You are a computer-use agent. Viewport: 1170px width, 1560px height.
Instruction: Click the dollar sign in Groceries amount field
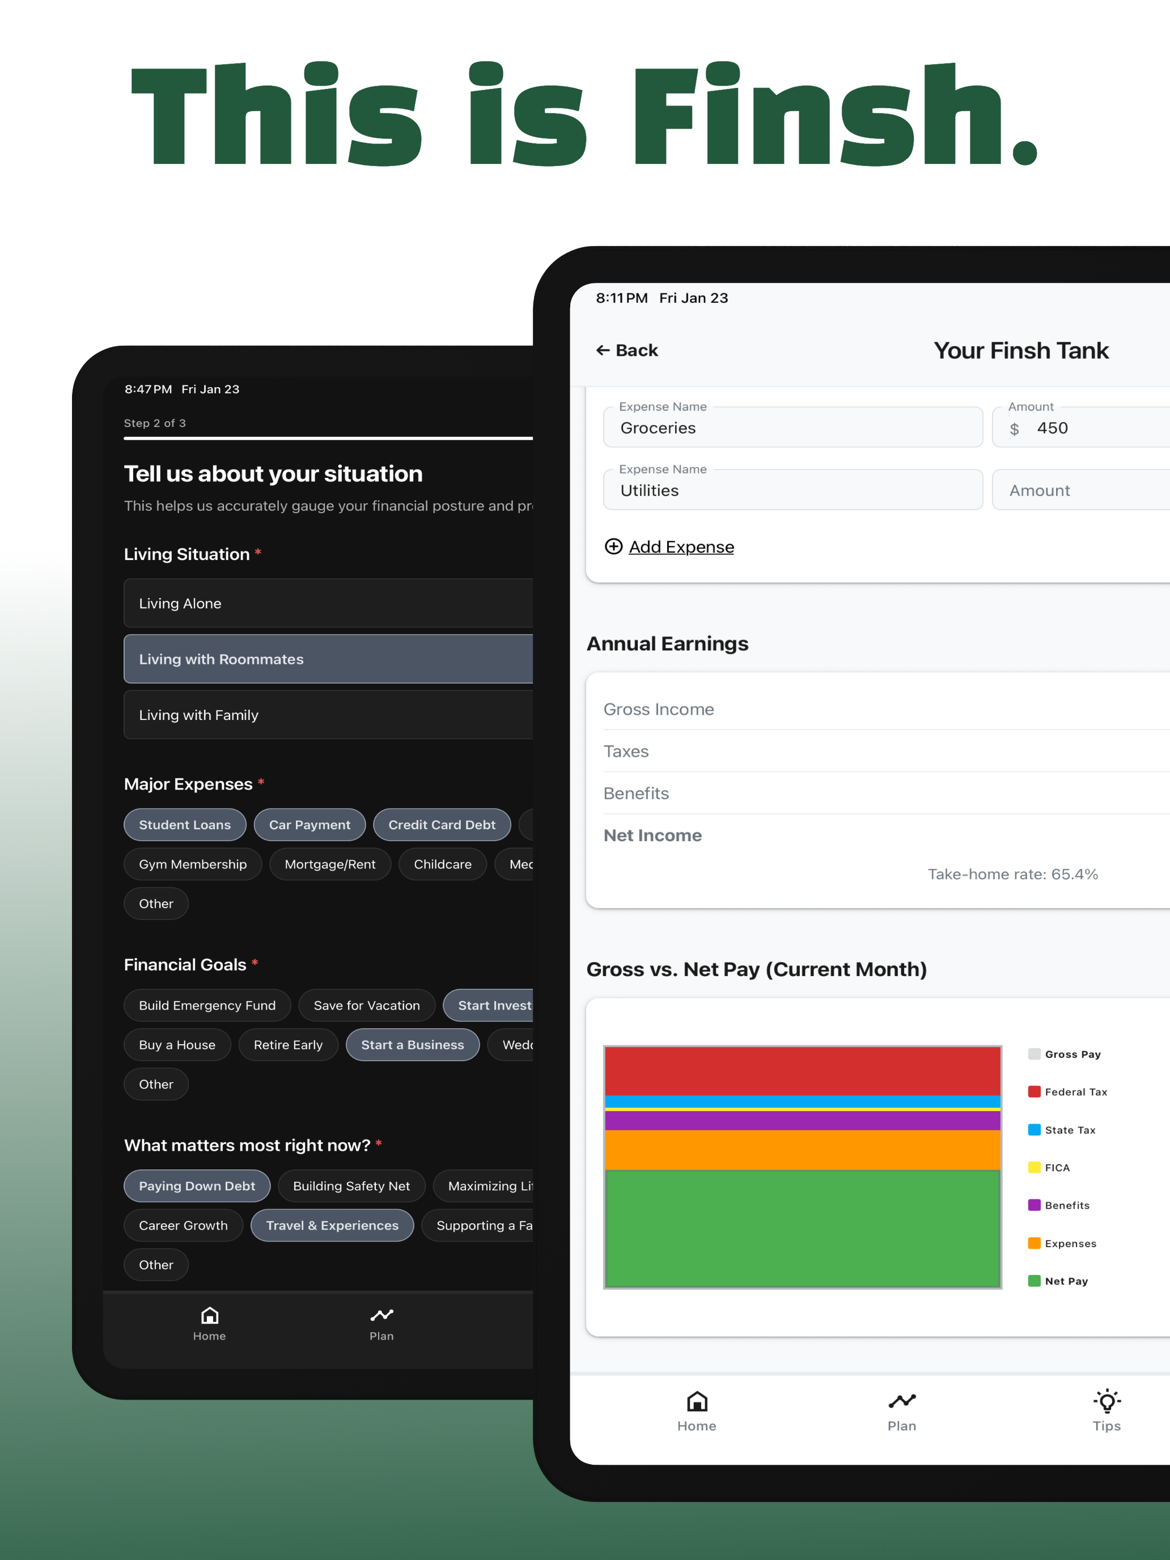[x=1014, y=429]
